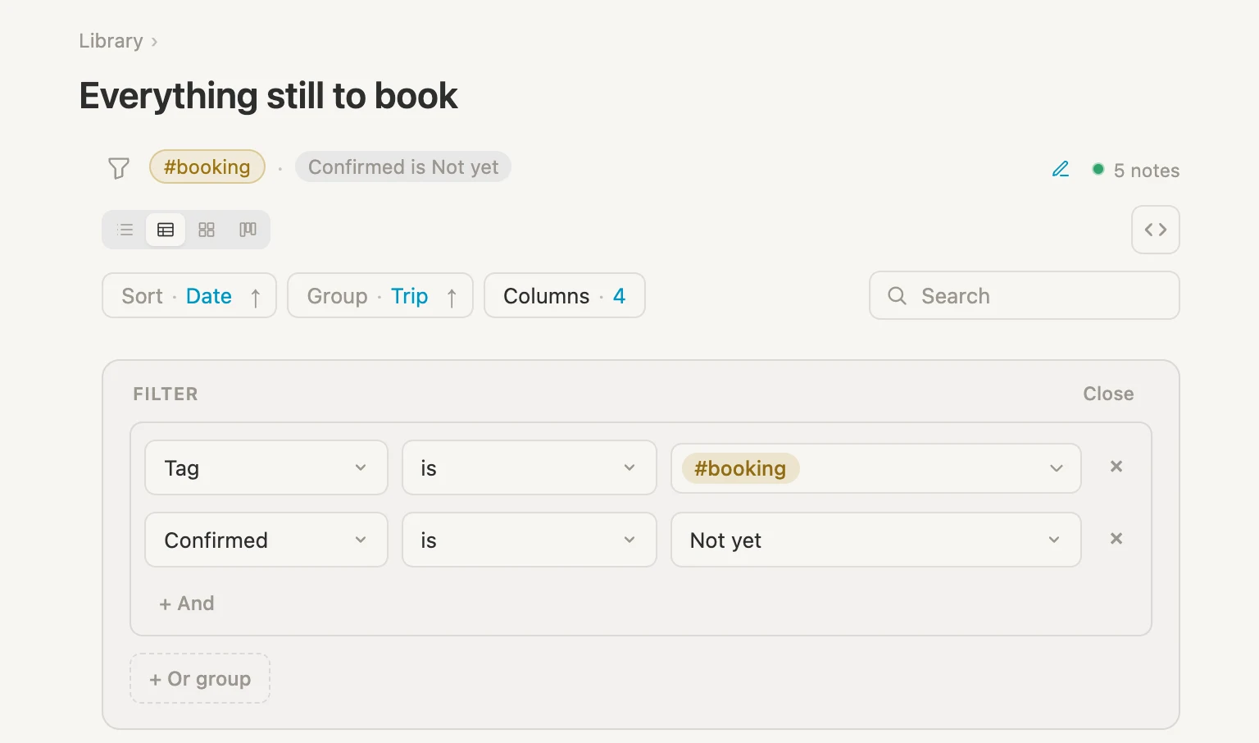
Task: Reverse the Trip group direction arrow
Action: [452, 297]
